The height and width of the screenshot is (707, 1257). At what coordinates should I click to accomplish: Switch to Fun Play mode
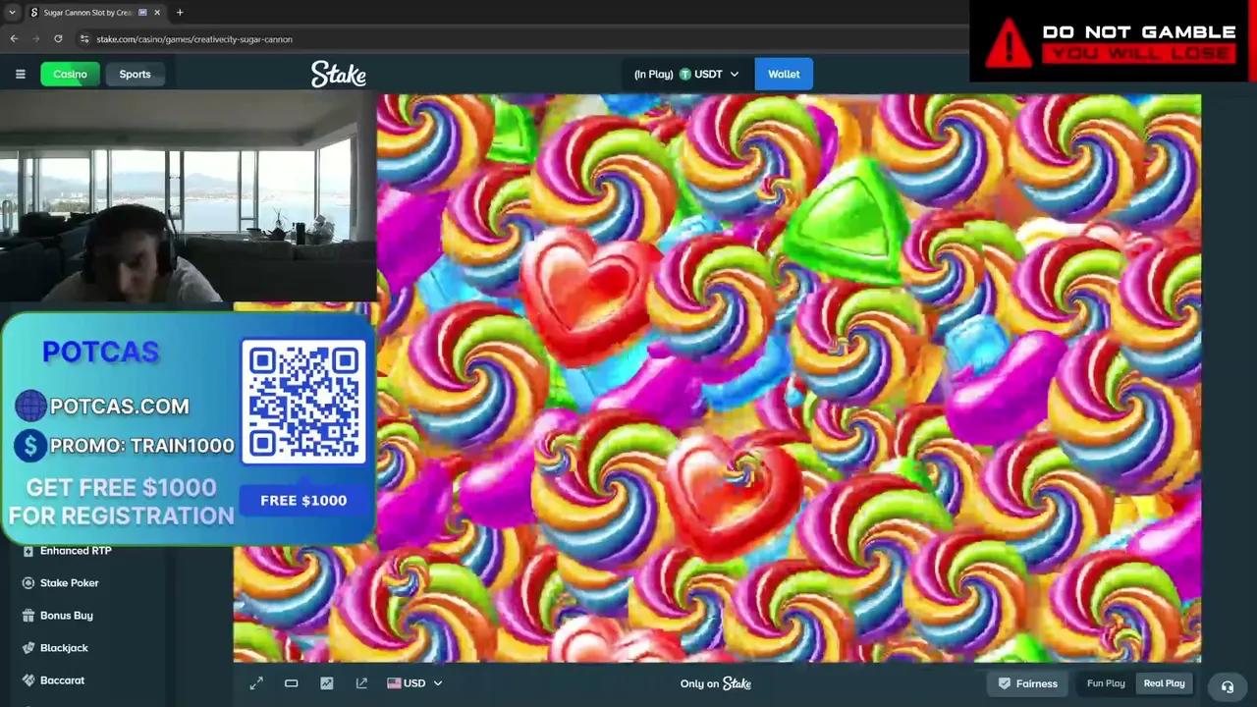[x=1106, y=683]
